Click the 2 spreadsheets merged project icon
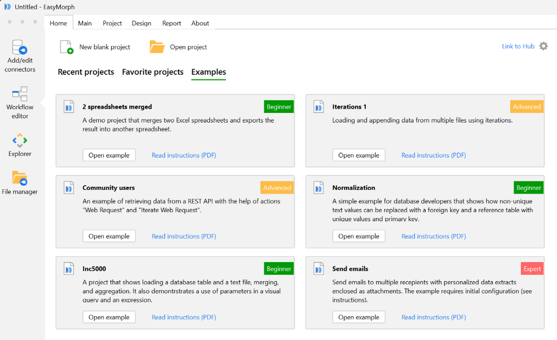The height and width of the screenshot is (340, 557). (x=69, y=107)
